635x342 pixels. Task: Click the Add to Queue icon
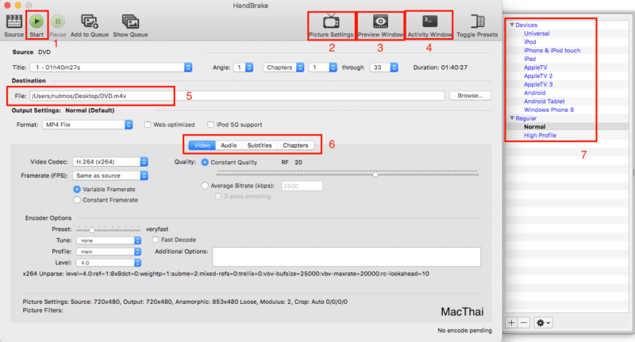click(x=90, y=21)
